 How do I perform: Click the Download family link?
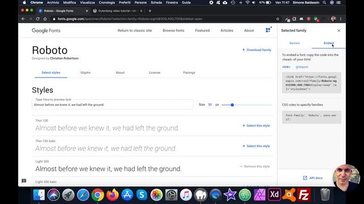pos(257,50)
